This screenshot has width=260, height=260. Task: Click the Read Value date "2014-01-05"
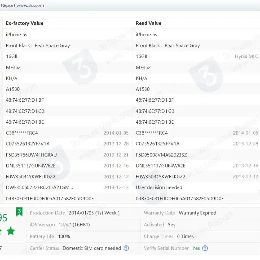[x=246, y=133]
